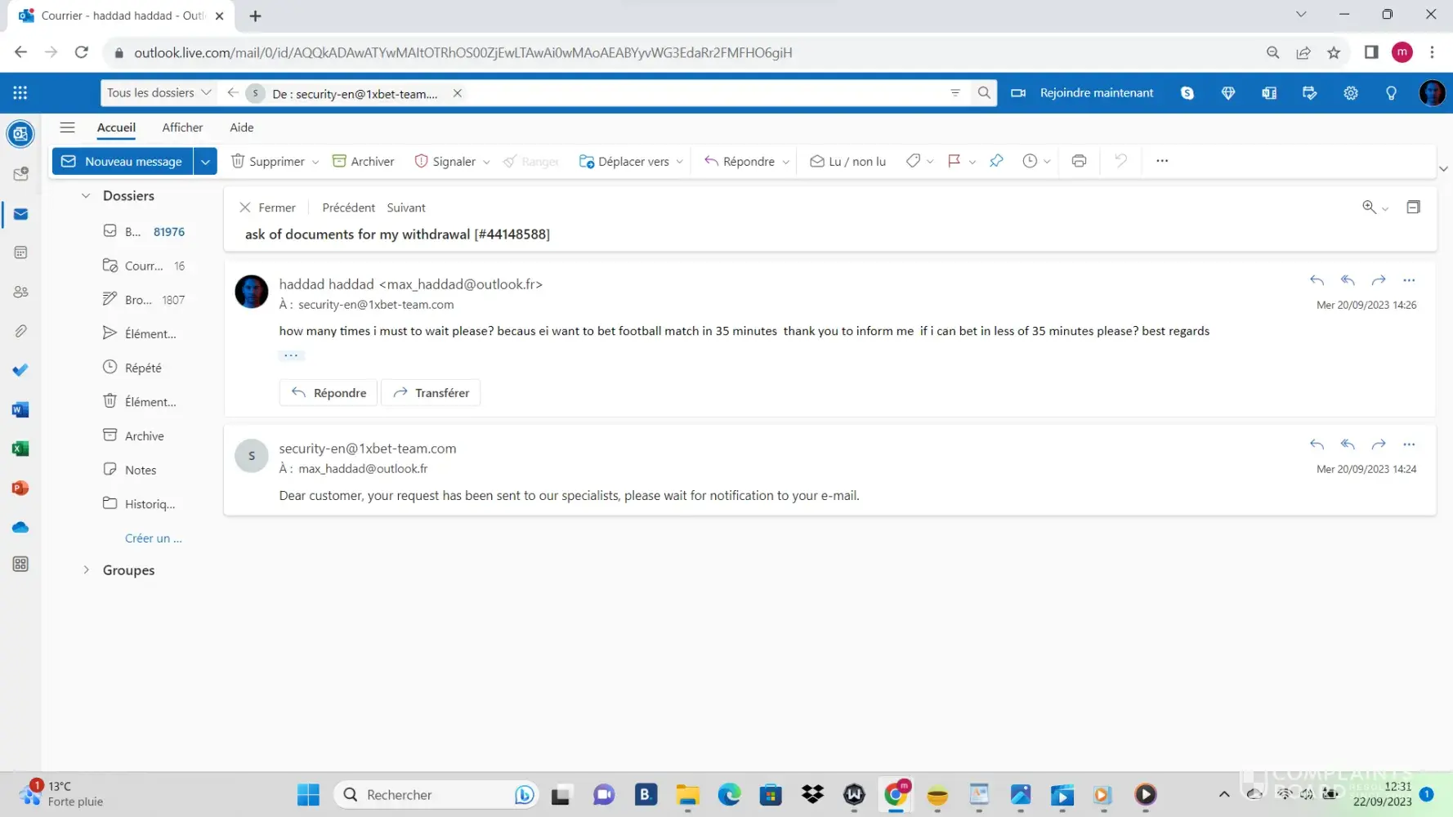This screenshot has height=817, width=1453.
Task: Click the Créer un folder link
Action: point(153,538)
